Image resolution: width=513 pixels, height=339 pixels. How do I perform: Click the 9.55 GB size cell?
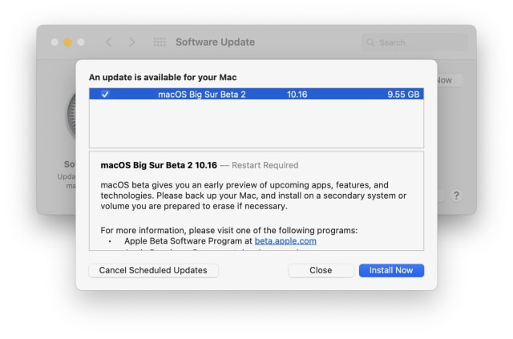click(x=403, y=95)
